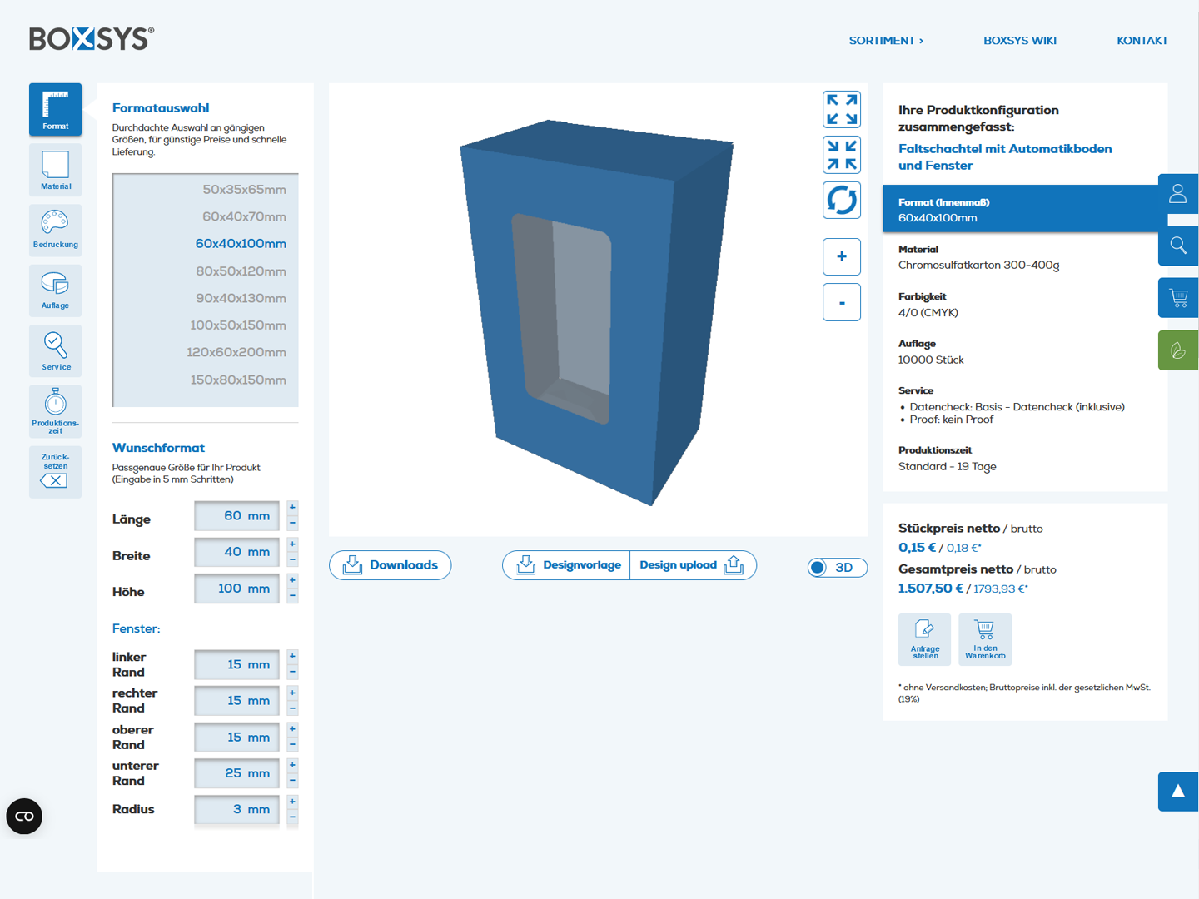Viewport: 1199px width, 899px height.
Task: Open the Bedruckung printing options
Action: point(55,230)
